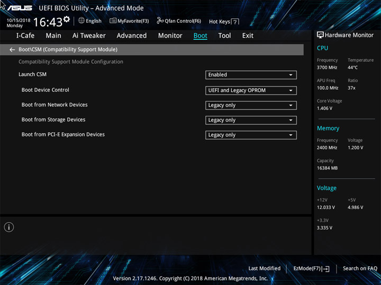
Task: Click the CPU section heading
Action: tap(322, 48)
